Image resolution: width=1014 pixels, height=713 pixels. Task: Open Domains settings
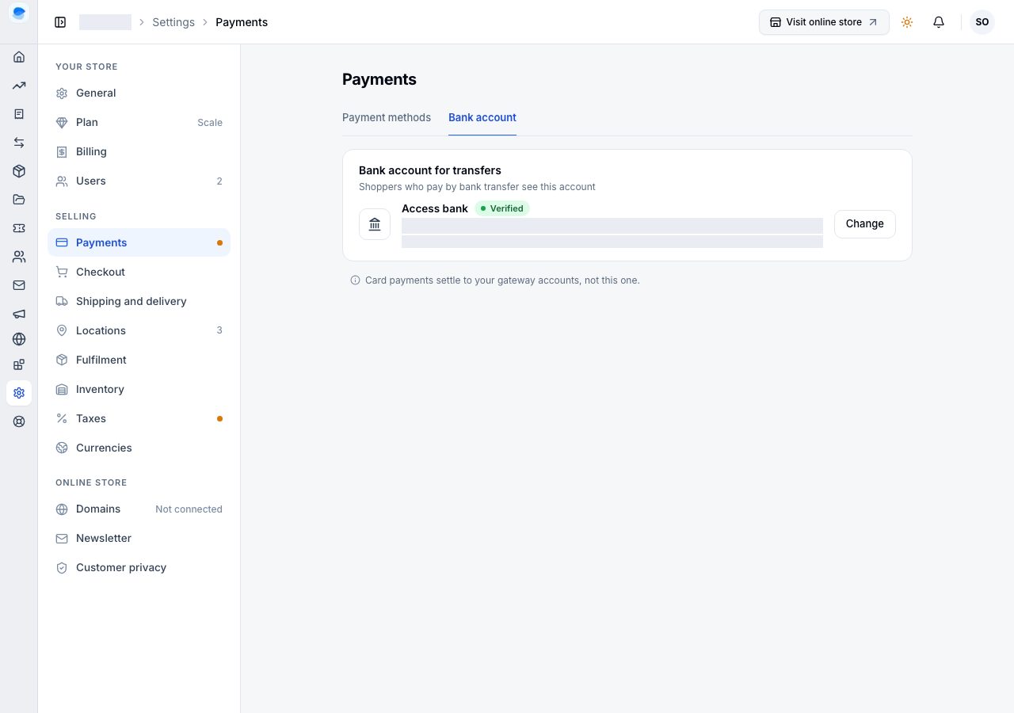click(139, 509)
